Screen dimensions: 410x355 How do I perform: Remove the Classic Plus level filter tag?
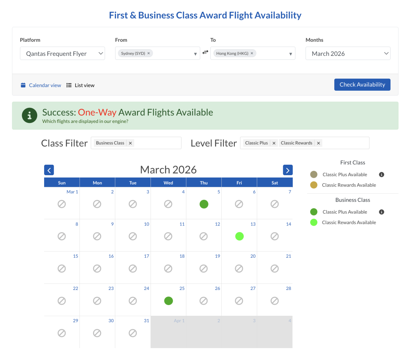pos(274,143)
